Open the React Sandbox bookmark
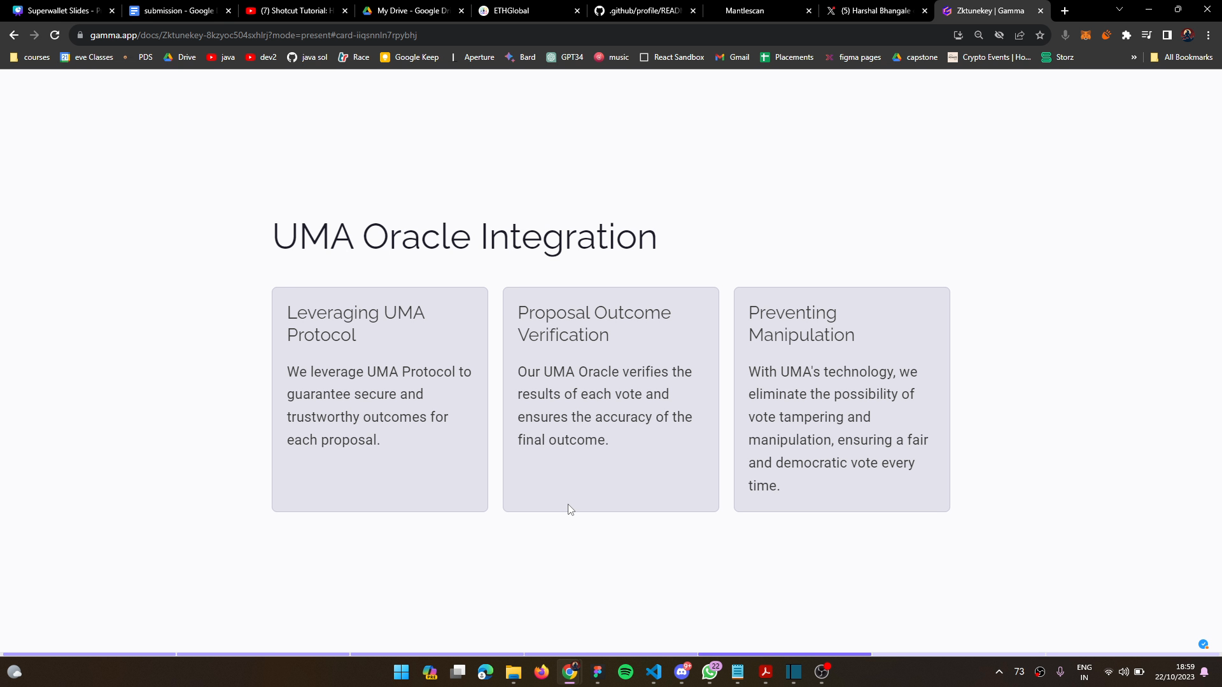The height and width of the screenshot is (687, 1222). (x=671, y=57)
